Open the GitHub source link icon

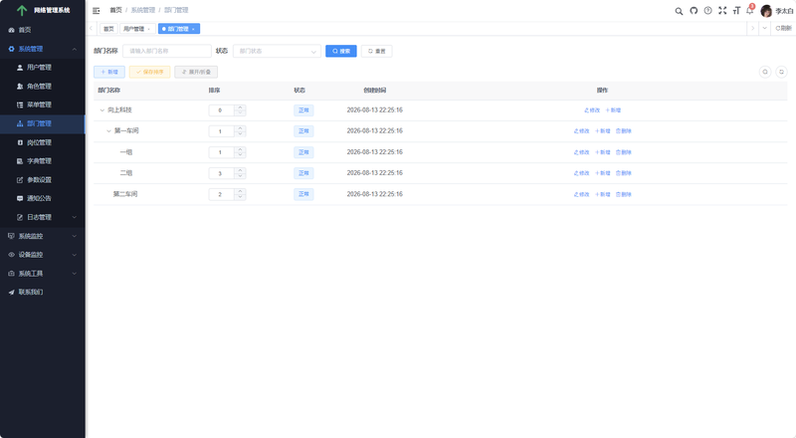694,11
